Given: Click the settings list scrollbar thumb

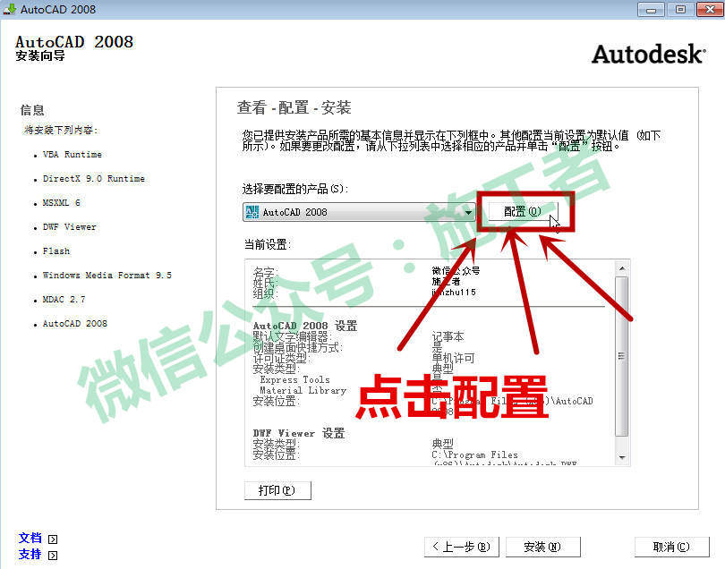Looking at the screenshot, I should pyautogui.click(x=622, y=356).
